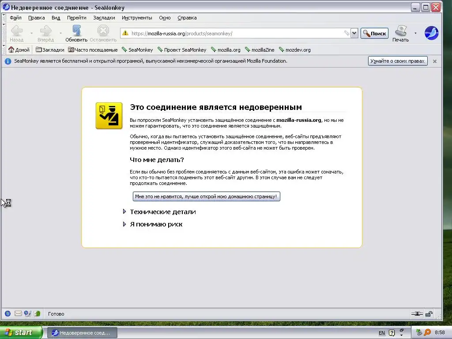
Task: Print the page with Печать icon
Action: point(401,30)
